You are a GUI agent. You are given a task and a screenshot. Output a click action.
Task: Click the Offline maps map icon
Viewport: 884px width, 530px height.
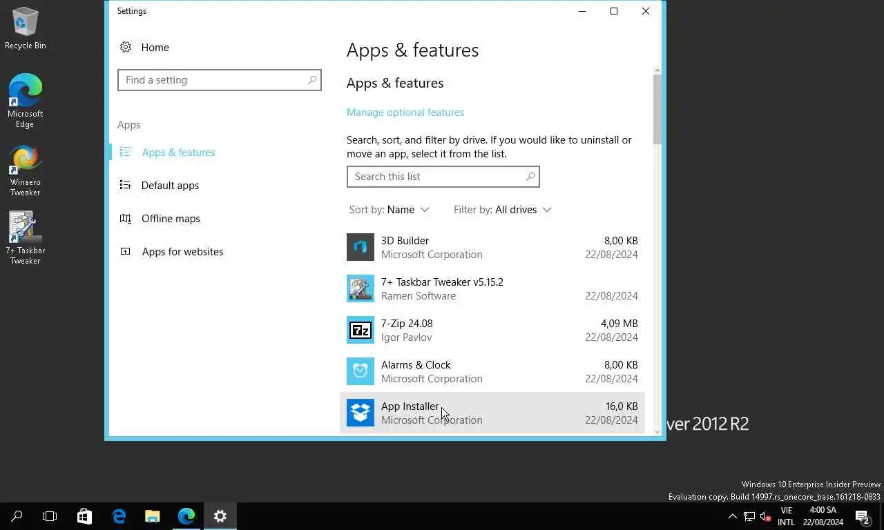[x=125, y=218]
